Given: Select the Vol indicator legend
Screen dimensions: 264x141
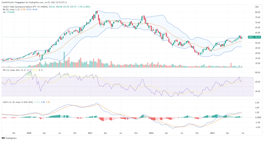Looking at the screenshot, I should coord(4,12).
